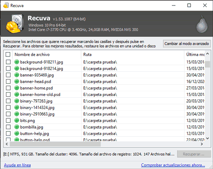Click the date 27/03/201 in banner-home.psd row
The height and width of the screenshot is (169, 213).
195,88
